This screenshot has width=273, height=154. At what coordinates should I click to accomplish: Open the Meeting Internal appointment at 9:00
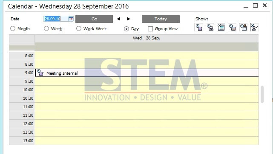(x=147, y=73)
